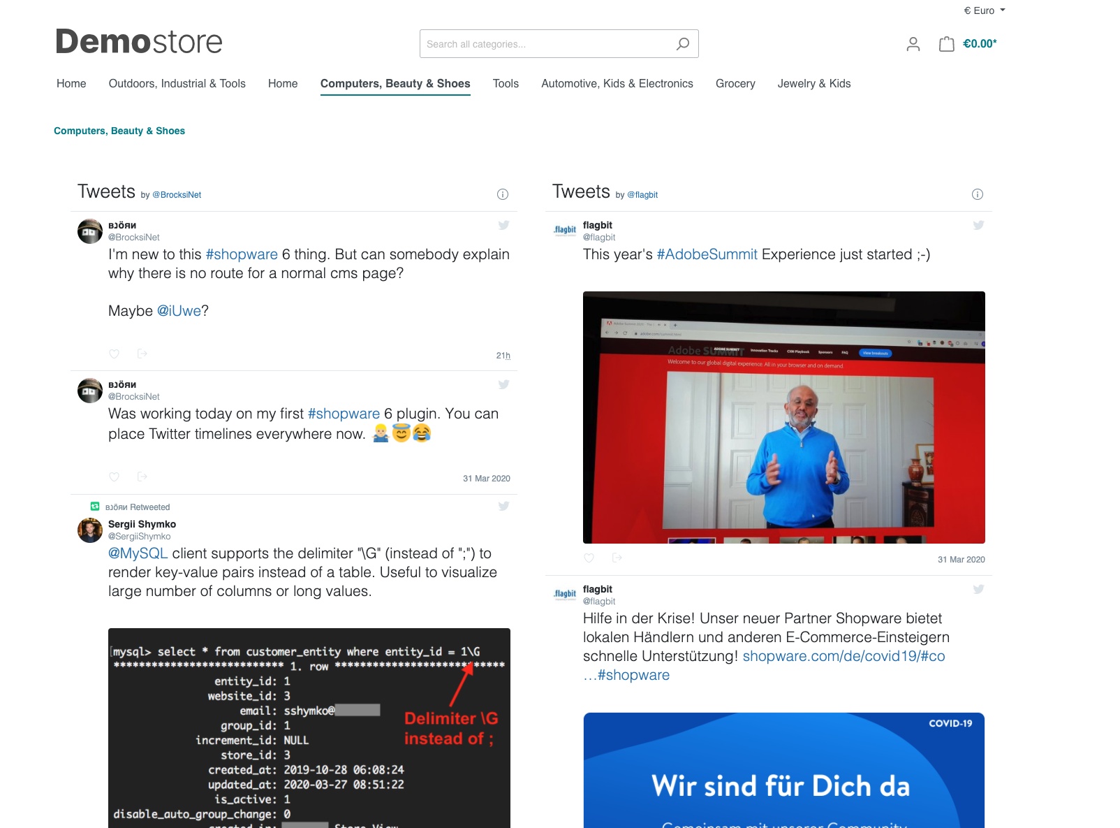Click Twitter bird on Hilfe in der Krise tweet
Viewport: 1120px width, 828px height.
click(978, 589)
